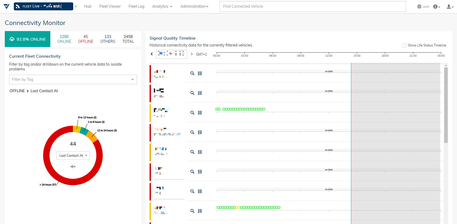Open the info help icon menu

coord(437,7)
